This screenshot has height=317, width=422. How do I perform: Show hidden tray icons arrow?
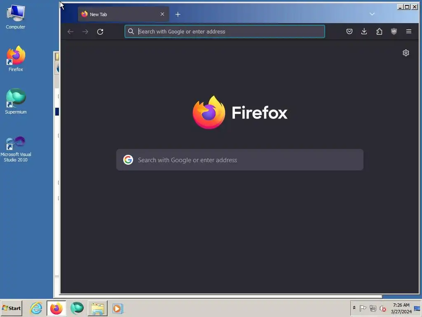pos(354,308)
